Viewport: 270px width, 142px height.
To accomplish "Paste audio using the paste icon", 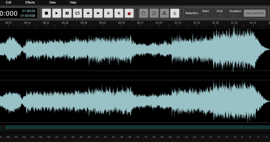I will (154, 13).
